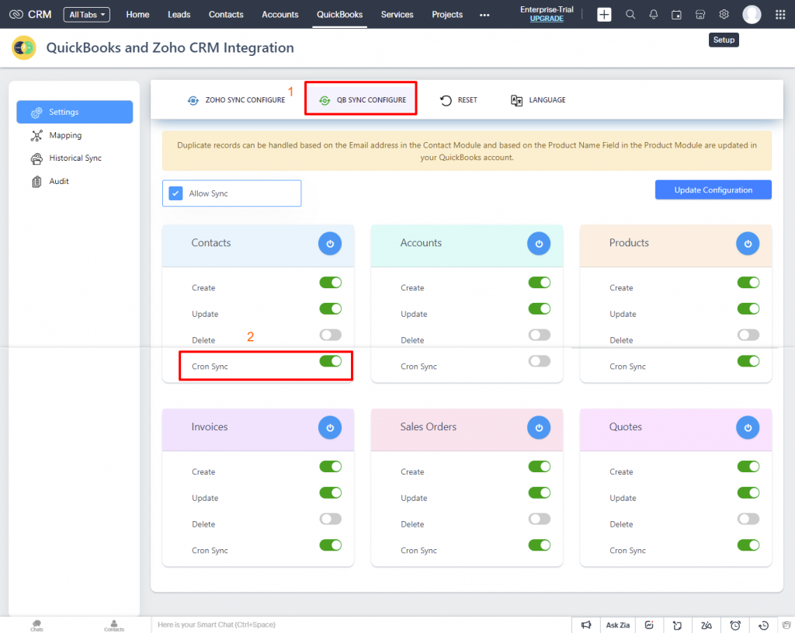Toggle Invoices Create switch
795x633 pixels.
[x=331, y=467]
